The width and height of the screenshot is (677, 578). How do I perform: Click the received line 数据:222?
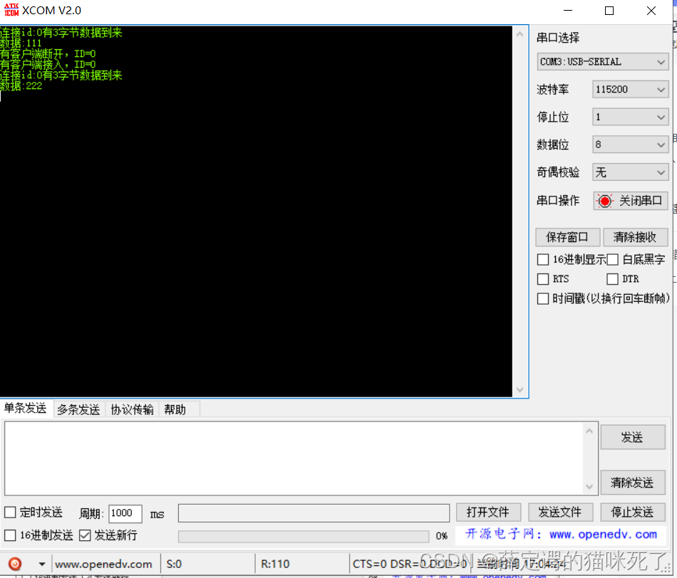tap(21, 86)
